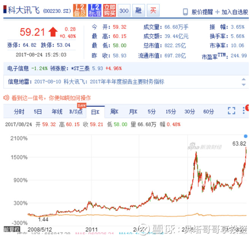
Task: Click the phone icon beside 股价提醒
Action: (185, 12)
